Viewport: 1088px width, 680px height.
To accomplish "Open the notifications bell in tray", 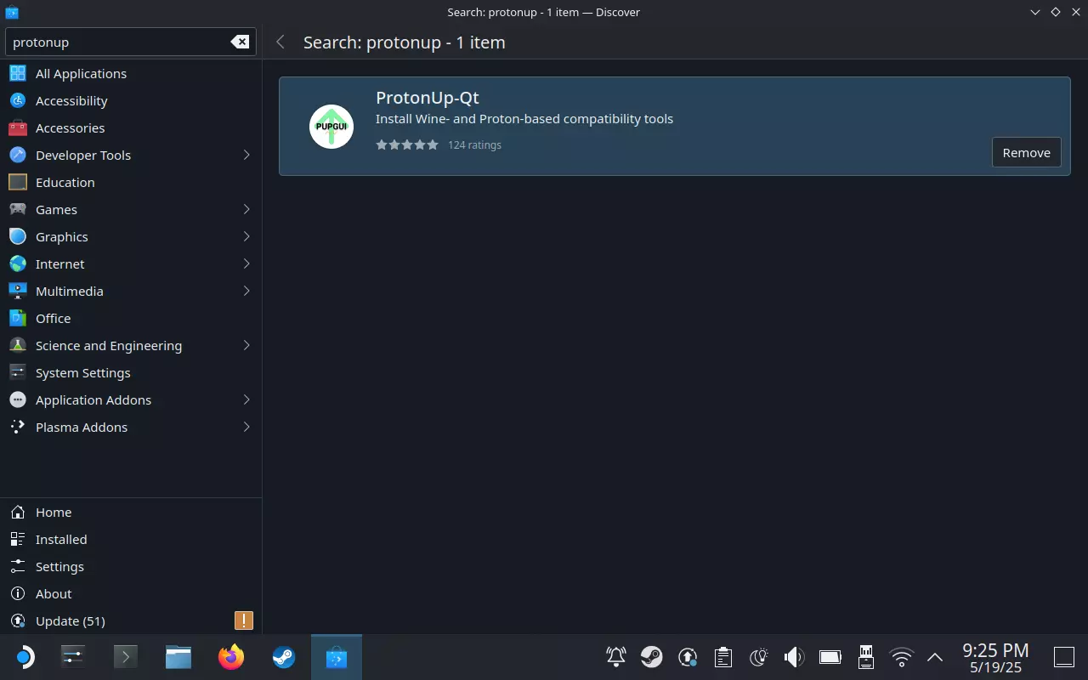I will (x=616, y=657).
